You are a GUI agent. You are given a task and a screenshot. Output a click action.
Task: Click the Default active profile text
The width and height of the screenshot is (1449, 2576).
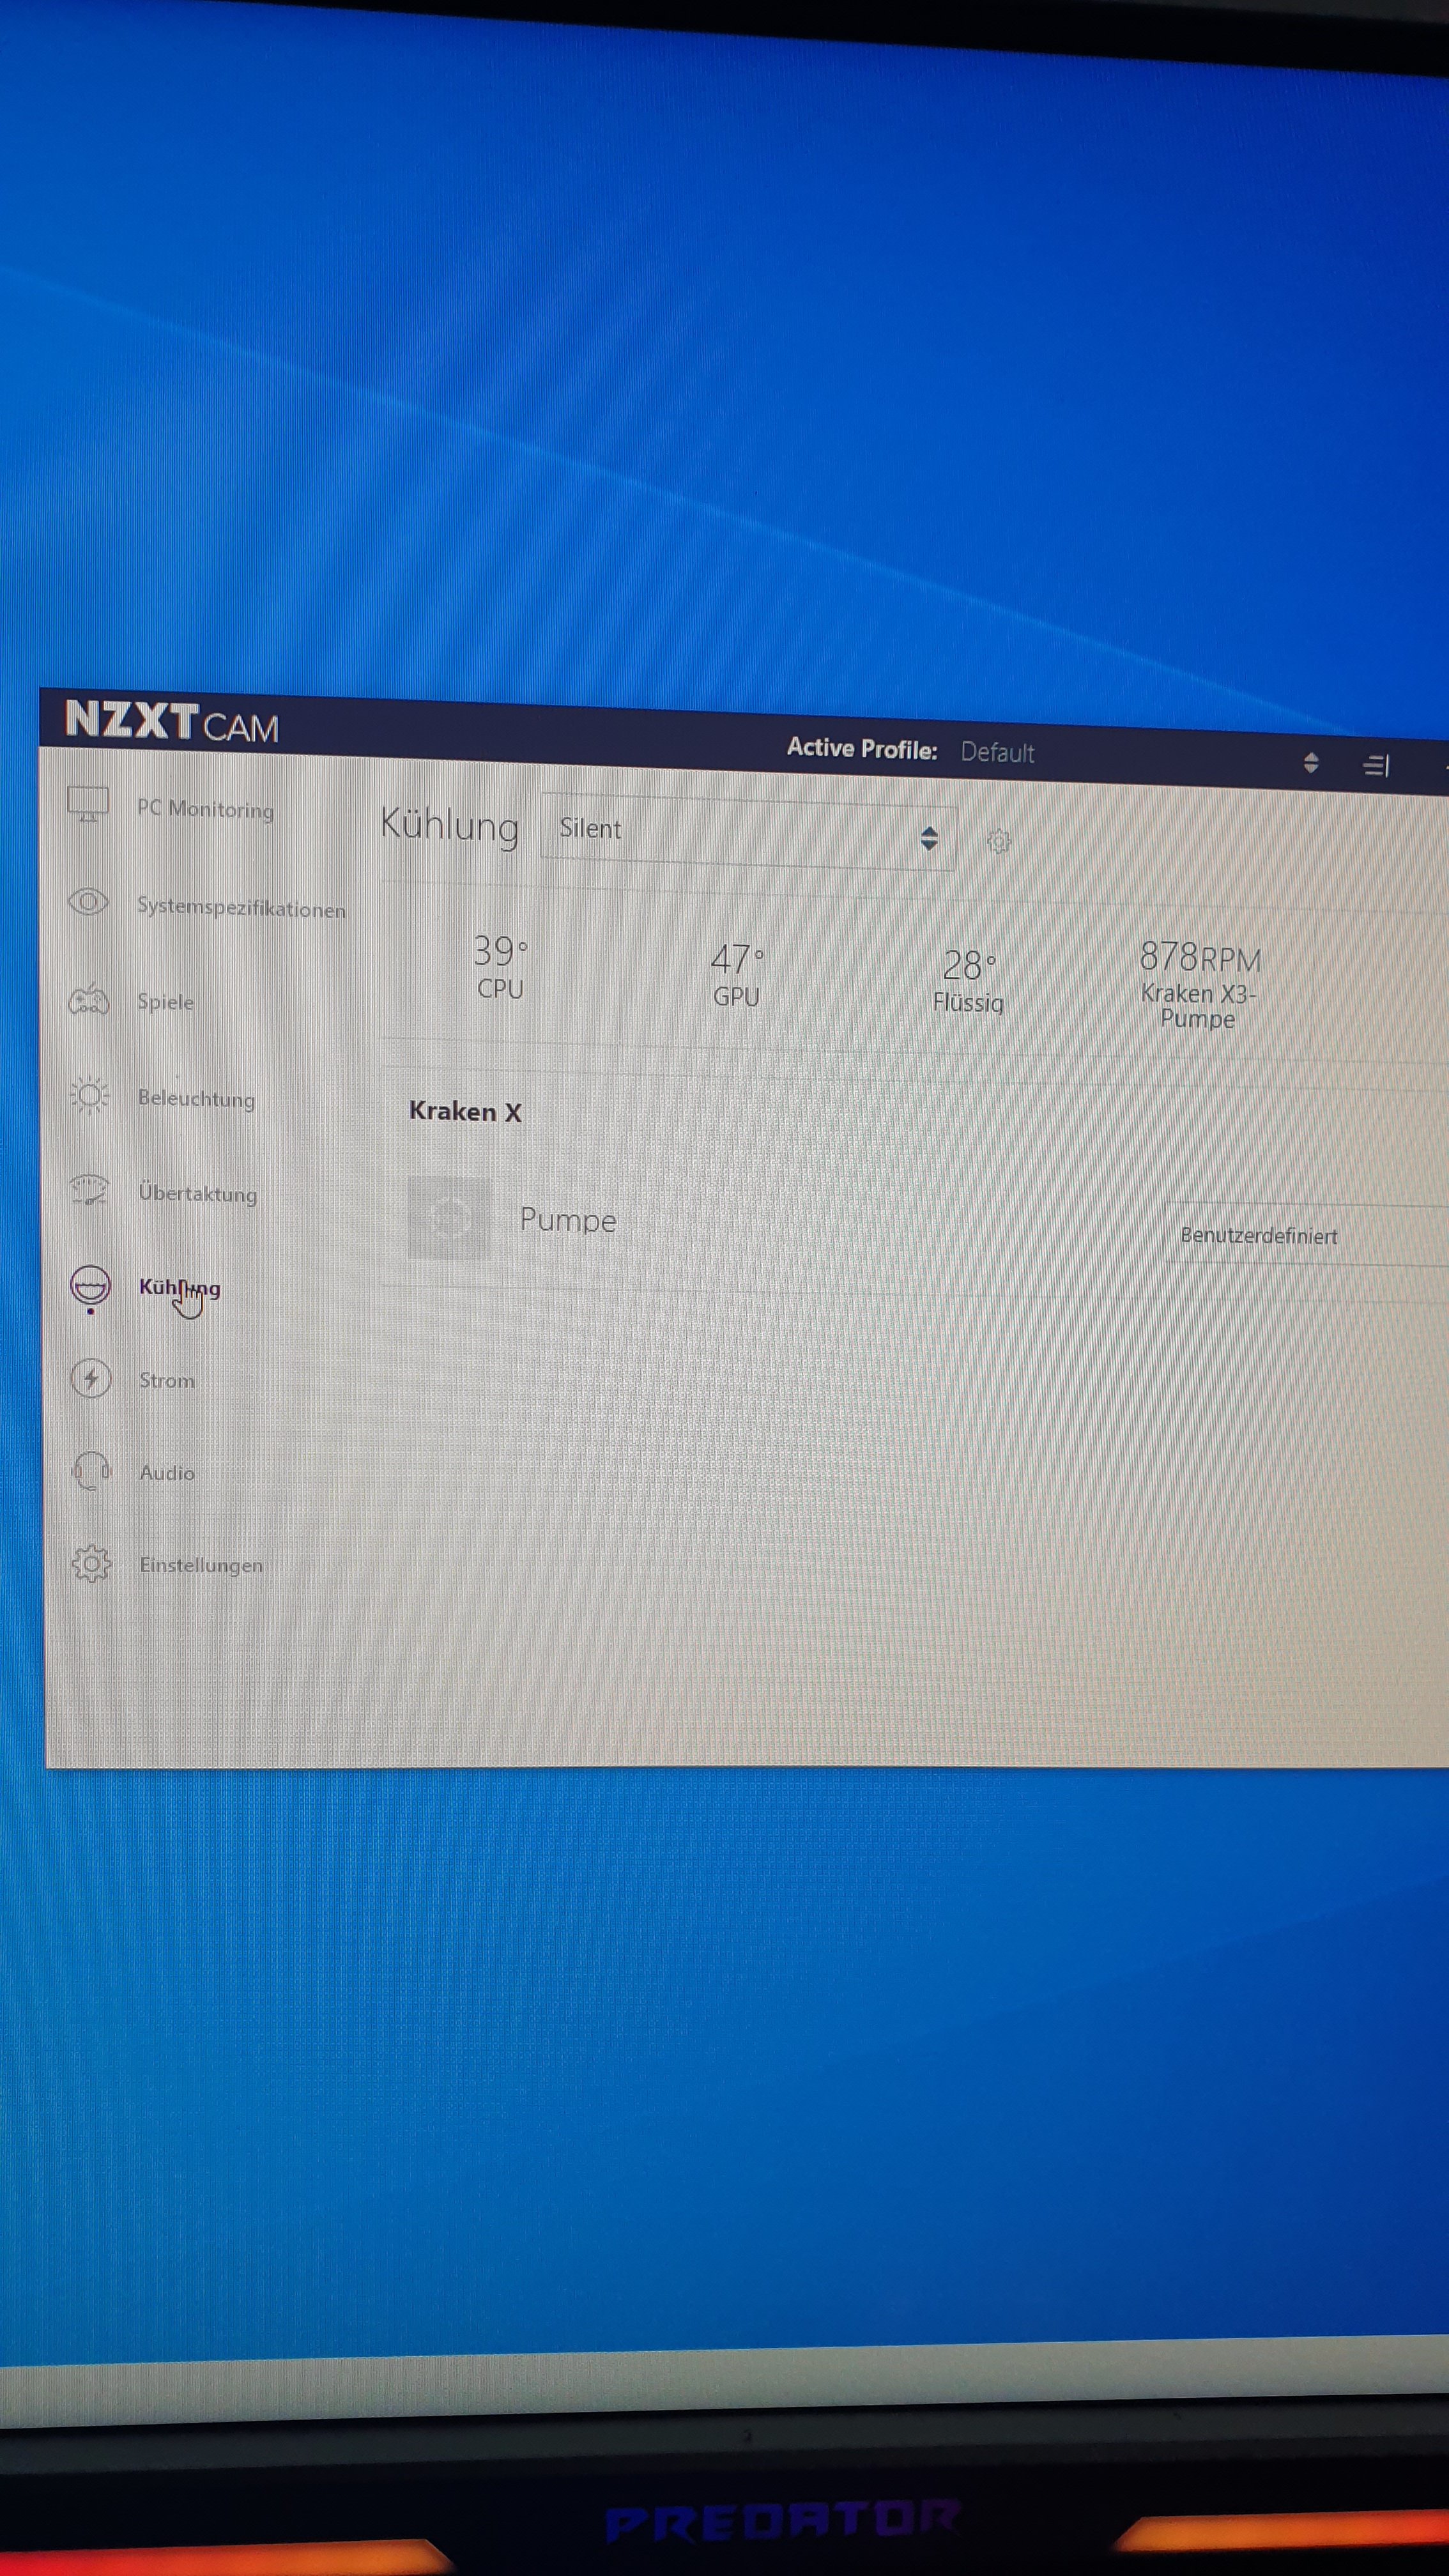pyautogui.click(x=997, y=752)
